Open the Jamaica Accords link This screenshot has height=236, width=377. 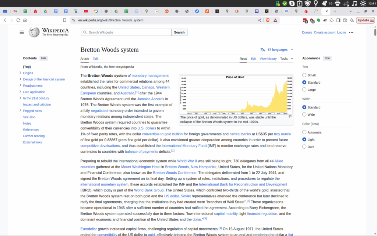click(151, 99)
